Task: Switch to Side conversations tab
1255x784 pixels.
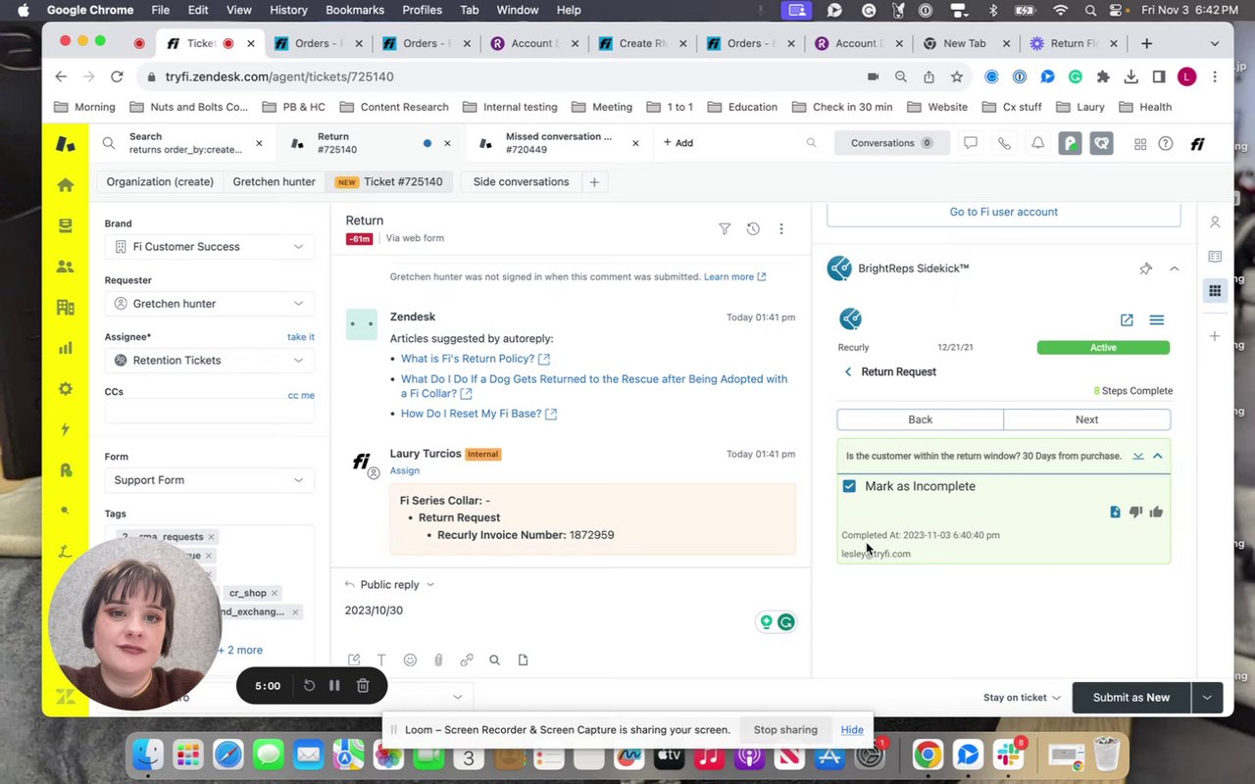Action: [x=521, y=182]
